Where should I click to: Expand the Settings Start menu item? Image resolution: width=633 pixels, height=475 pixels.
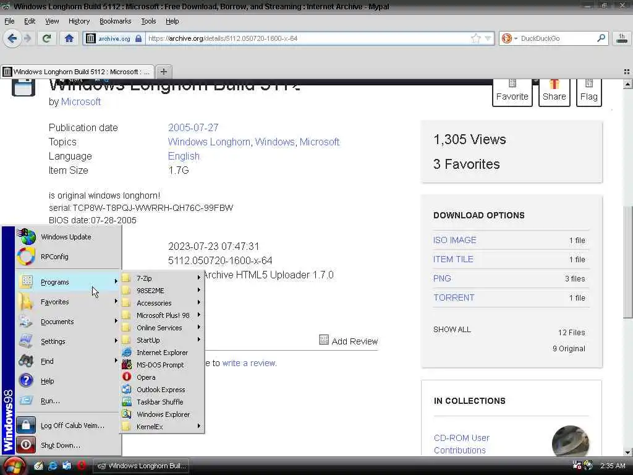click(x=69, y=341)
